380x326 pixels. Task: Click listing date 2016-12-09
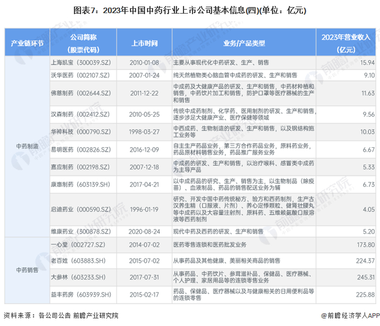(144, 149)
